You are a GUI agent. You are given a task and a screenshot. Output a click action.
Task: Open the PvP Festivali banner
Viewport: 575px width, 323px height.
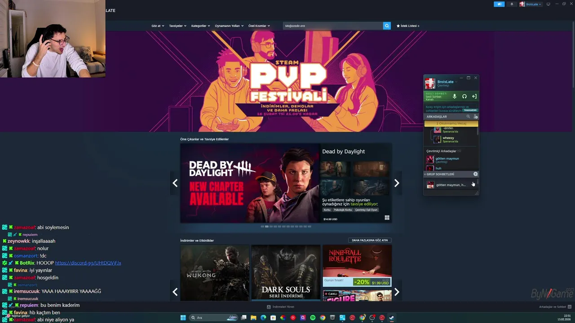(x=287, y=81)
